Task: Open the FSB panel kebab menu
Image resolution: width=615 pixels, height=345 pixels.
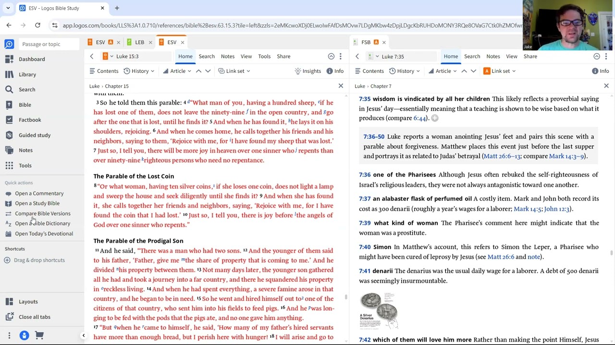Action: pos(606,57)
